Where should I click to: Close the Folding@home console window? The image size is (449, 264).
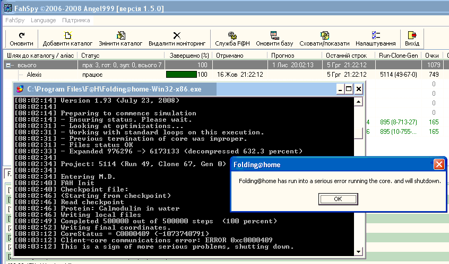click(359, 89)
